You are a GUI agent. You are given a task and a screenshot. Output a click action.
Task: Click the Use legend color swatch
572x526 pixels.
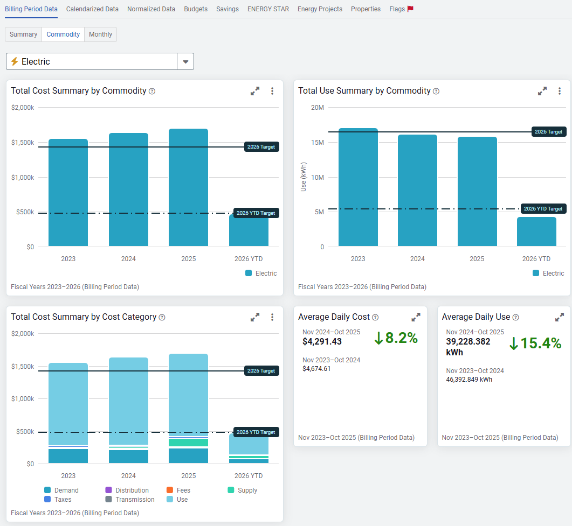[x=170, y=500]
